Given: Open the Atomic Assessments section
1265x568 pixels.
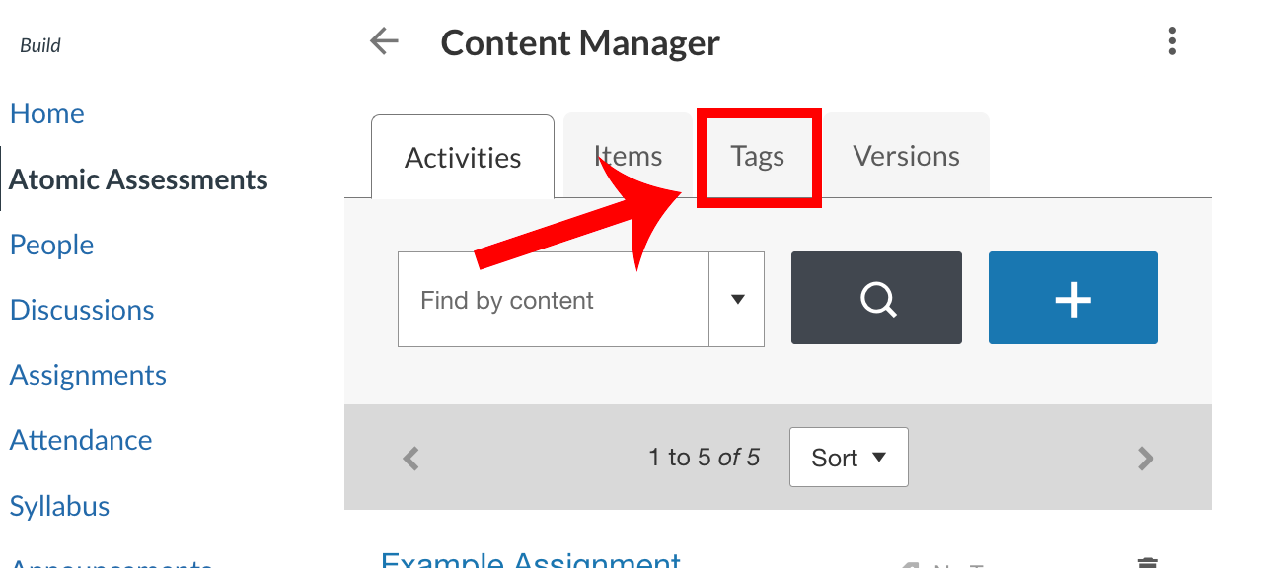Looking at the screenshot, I should click(138, 179).
